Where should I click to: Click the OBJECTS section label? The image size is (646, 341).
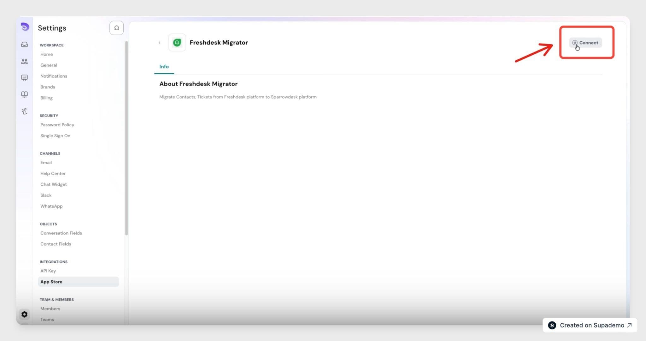click(x=48, y=224)
